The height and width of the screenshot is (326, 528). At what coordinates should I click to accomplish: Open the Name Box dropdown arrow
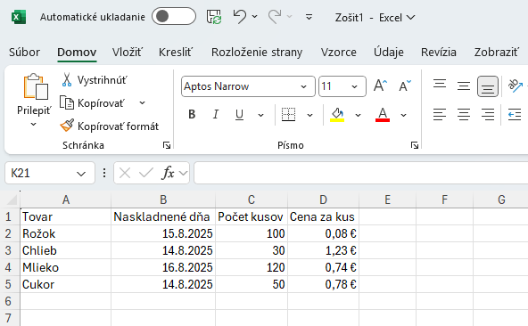pyautogui.click(x=81, y=174)
